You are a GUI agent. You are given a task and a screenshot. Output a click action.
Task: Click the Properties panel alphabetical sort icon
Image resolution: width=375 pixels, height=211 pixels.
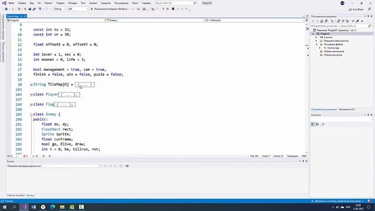[x=318, y=124]
